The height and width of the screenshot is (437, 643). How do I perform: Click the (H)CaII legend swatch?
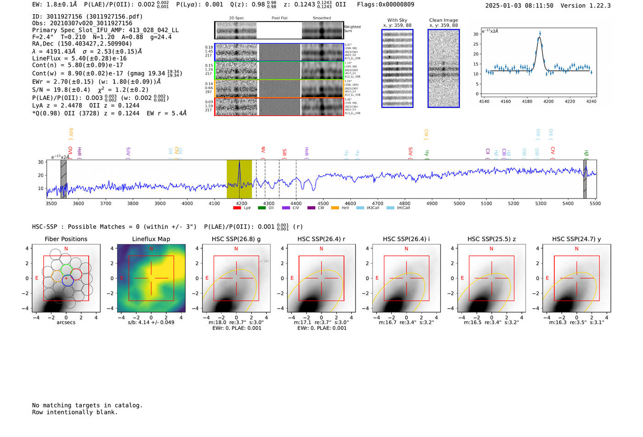[x=390, y=208]
